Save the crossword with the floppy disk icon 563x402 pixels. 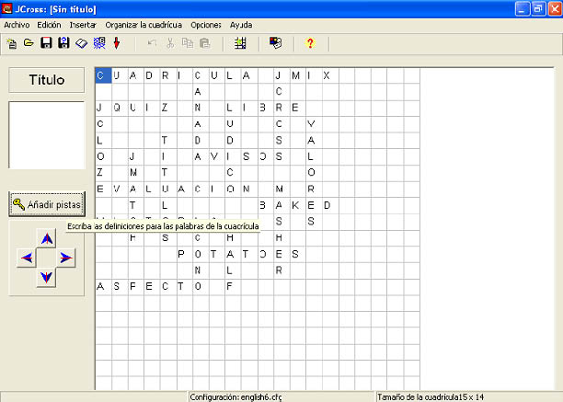pyautogui.click(x=46, y=43)
